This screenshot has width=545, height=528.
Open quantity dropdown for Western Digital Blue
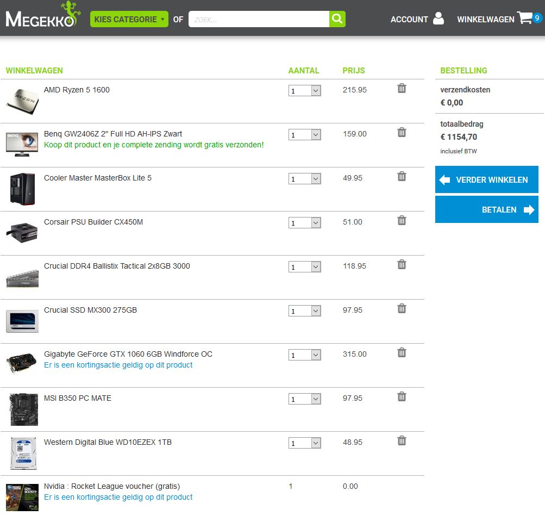click(x=304, y=443)
